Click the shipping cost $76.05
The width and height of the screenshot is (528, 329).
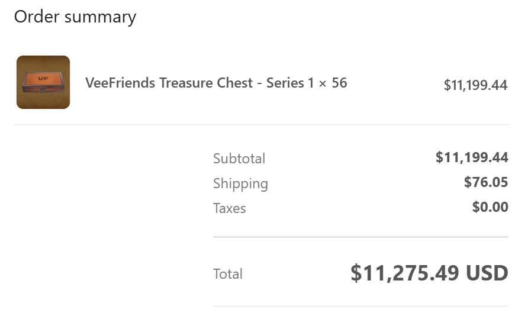486,182
